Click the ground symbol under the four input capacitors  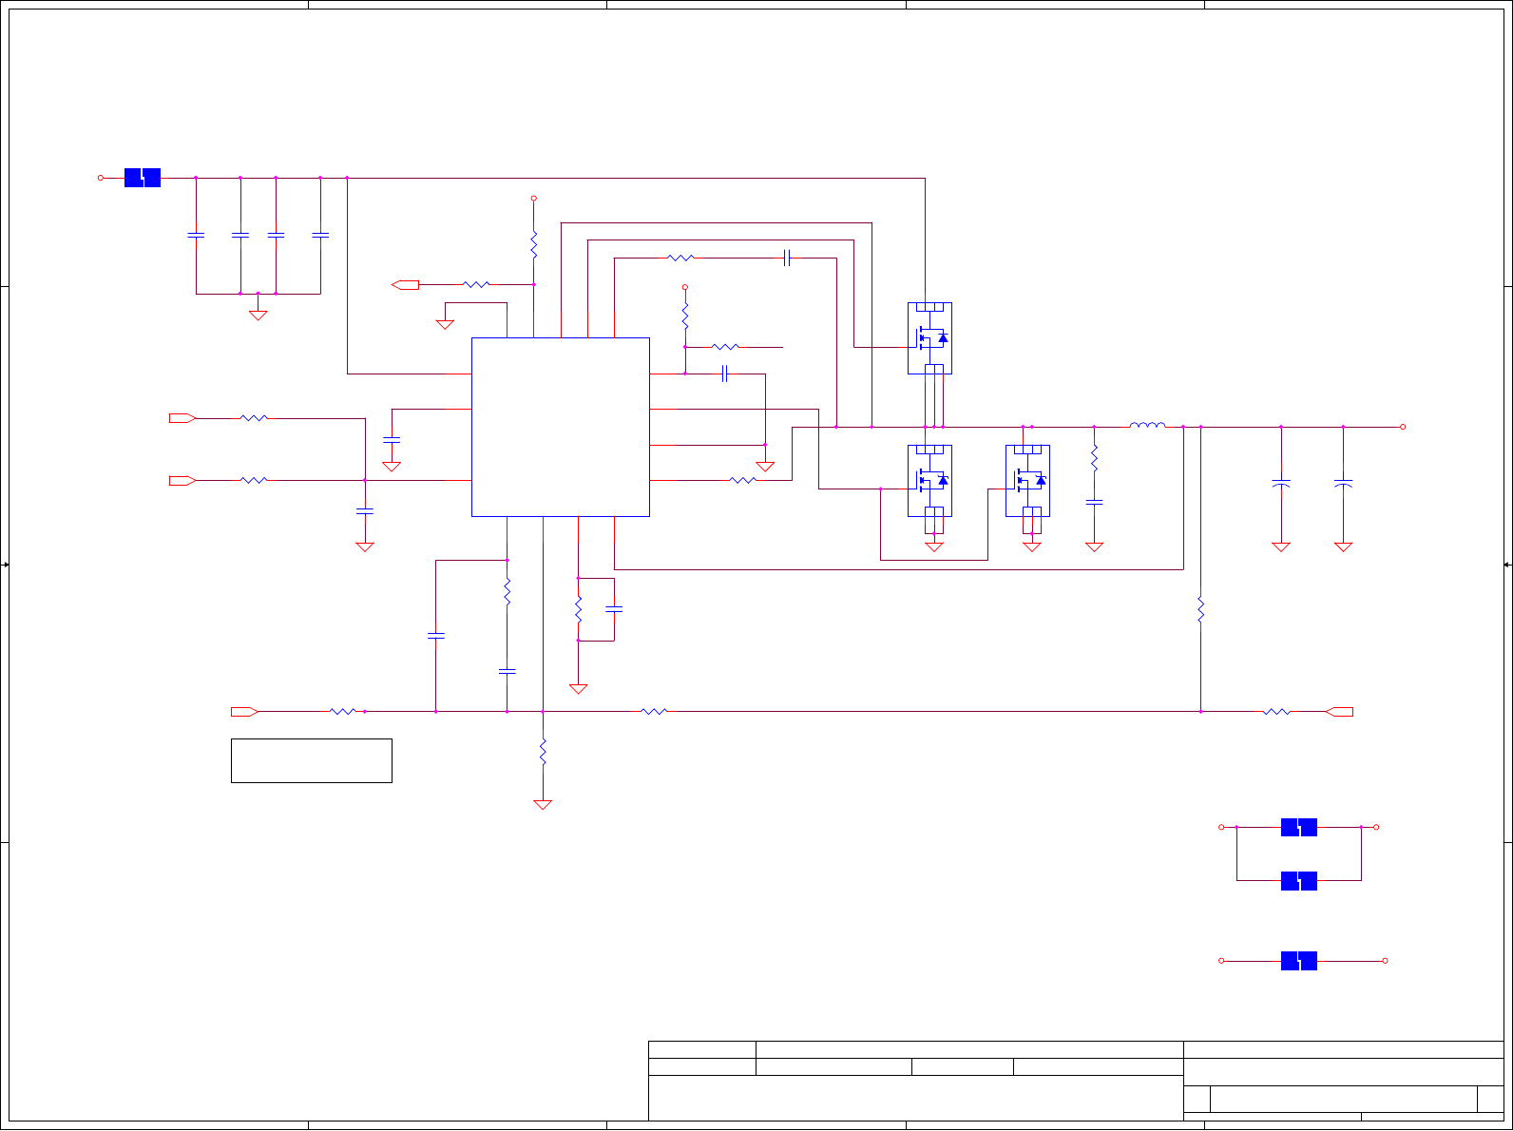258,315
